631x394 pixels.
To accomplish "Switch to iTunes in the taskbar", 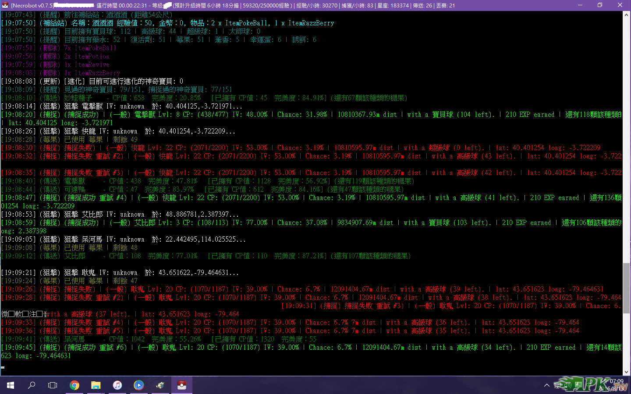I will tap(117, 385).
